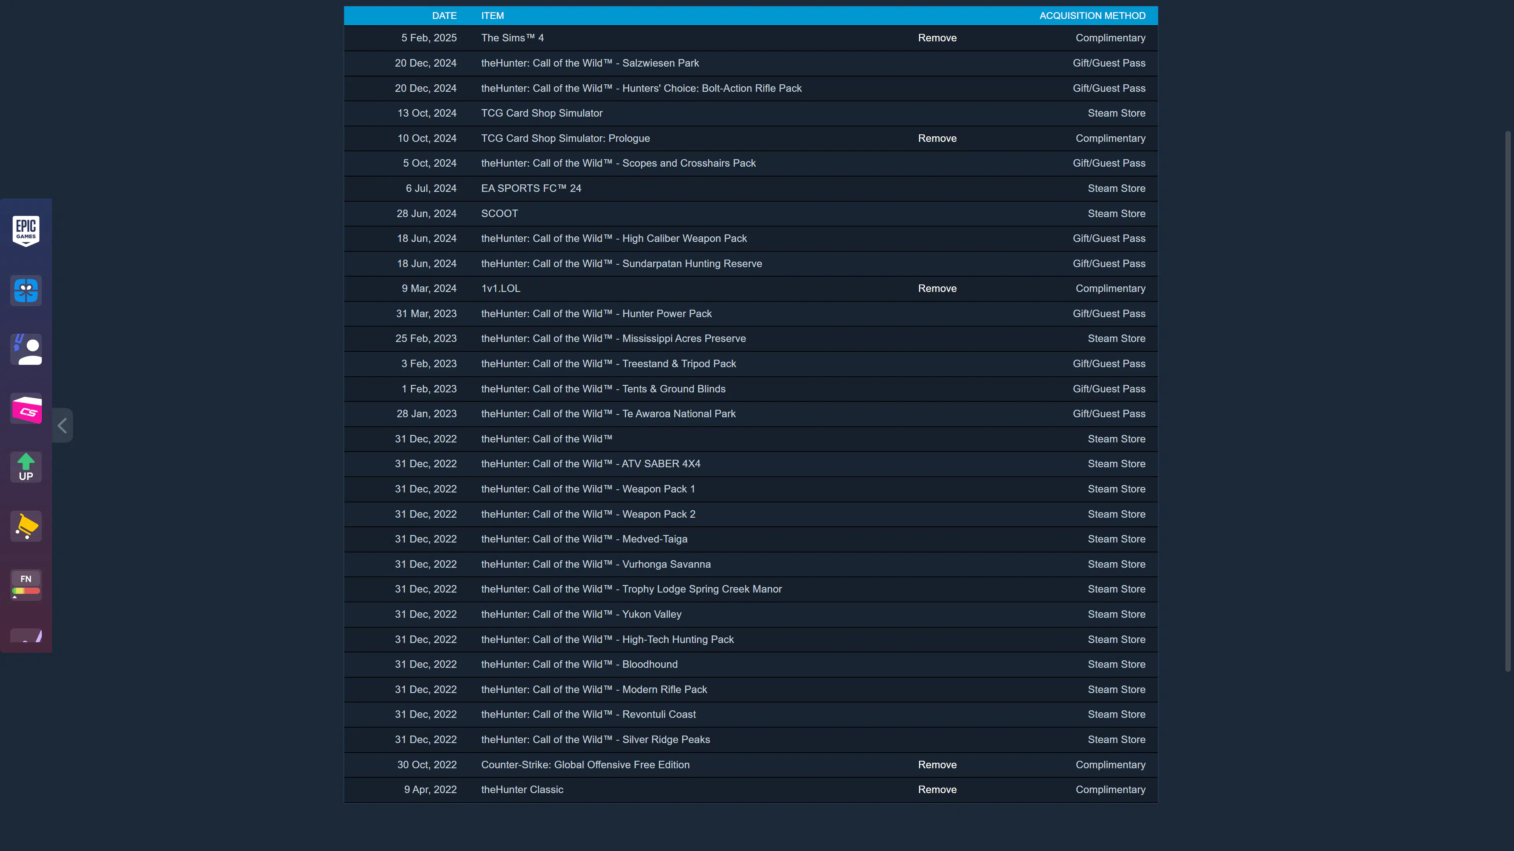Open the Epic Games sidebar icon
1514x851 pixels.
click(x=26, y=231)
